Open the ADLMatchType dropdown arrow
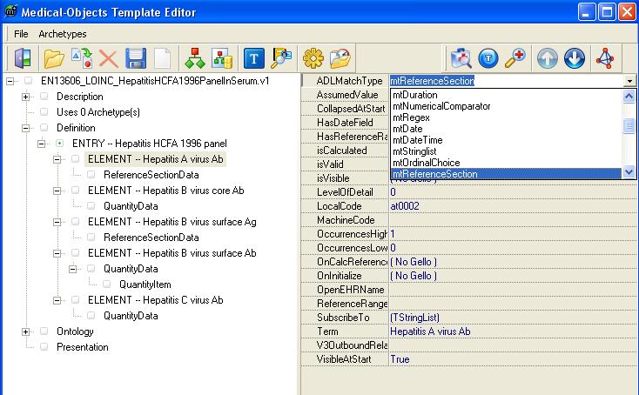Image resolution: width=639 pixels, height=395 pixels. click(x=630, y=81)
